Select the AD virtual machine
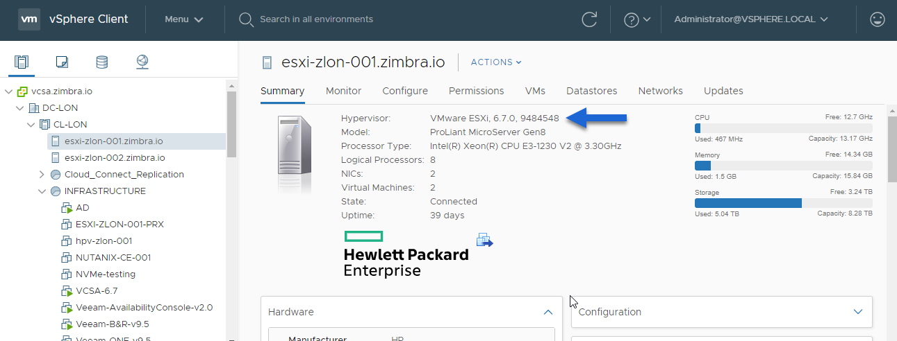Screen dimensions: 897x341 click(83, 208)
